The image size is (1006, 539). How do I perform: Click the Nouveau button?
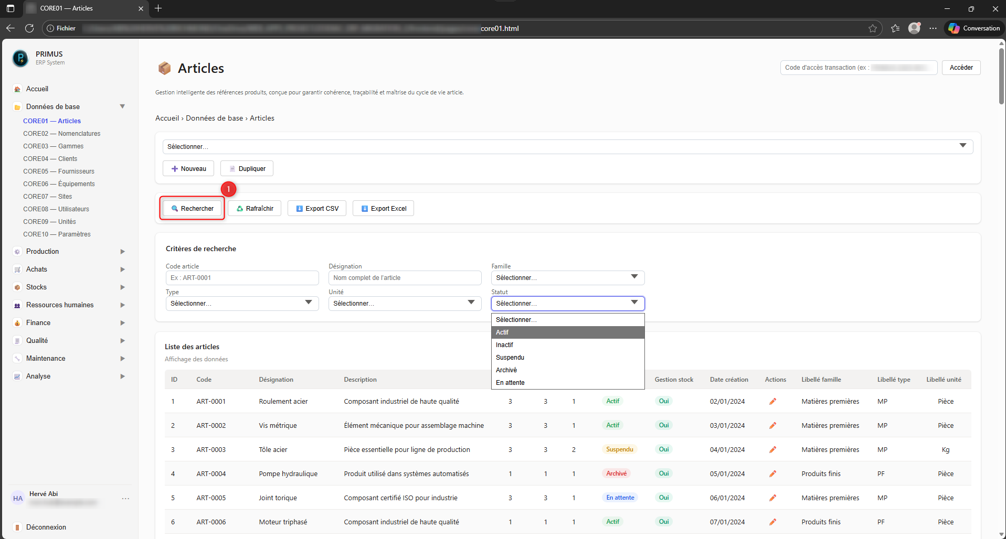(x=188, y=169)
